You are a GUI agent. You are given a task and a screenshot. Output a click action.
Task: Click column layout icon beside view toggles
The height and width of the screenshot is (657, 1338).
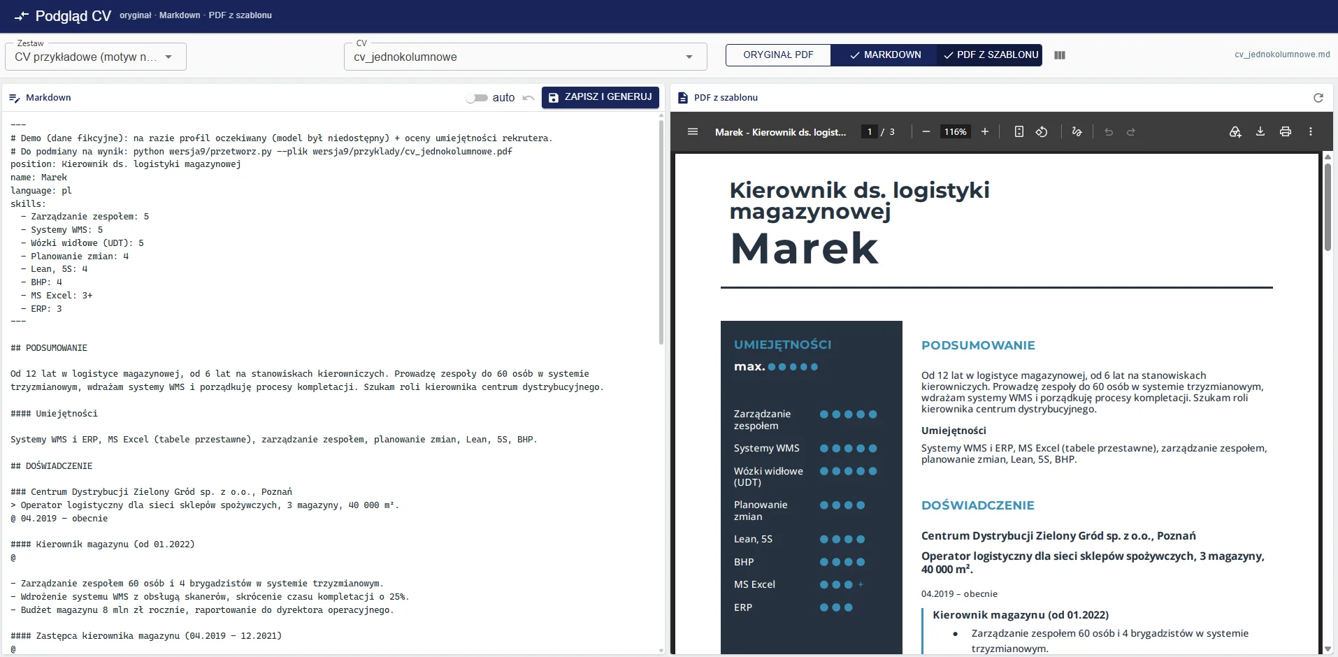tap(1060, 55)
